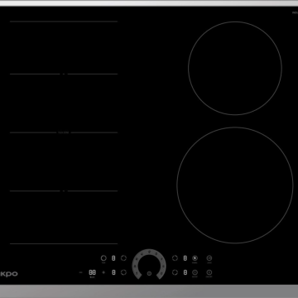Tap the lock icon at far upper right of panel
Image resolution: width=298 pixels, height=298 pixels.
coord(209,258)
